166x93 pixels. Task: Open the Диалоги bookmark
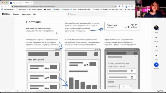57,10
